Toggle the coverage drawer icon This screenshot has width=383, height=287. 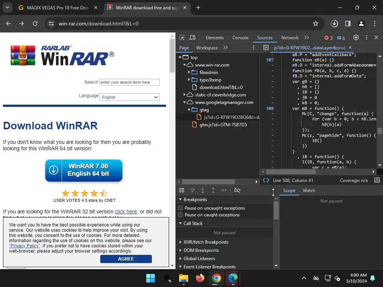coord(377,180)
